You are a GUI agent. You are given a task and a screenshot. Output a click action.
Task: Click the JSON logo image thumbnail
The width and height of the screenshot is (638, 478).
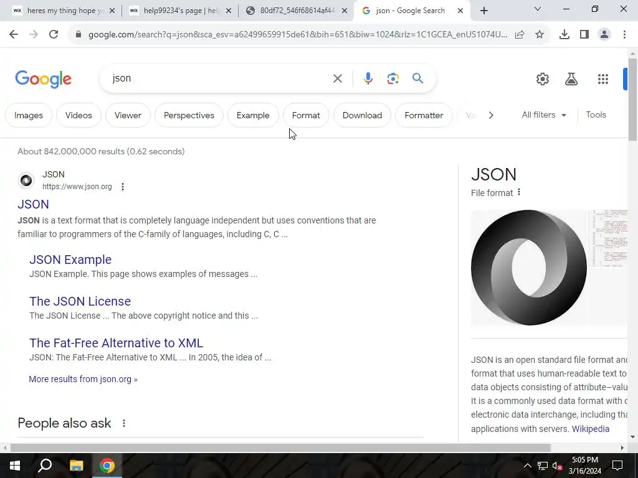click(529, 268)
